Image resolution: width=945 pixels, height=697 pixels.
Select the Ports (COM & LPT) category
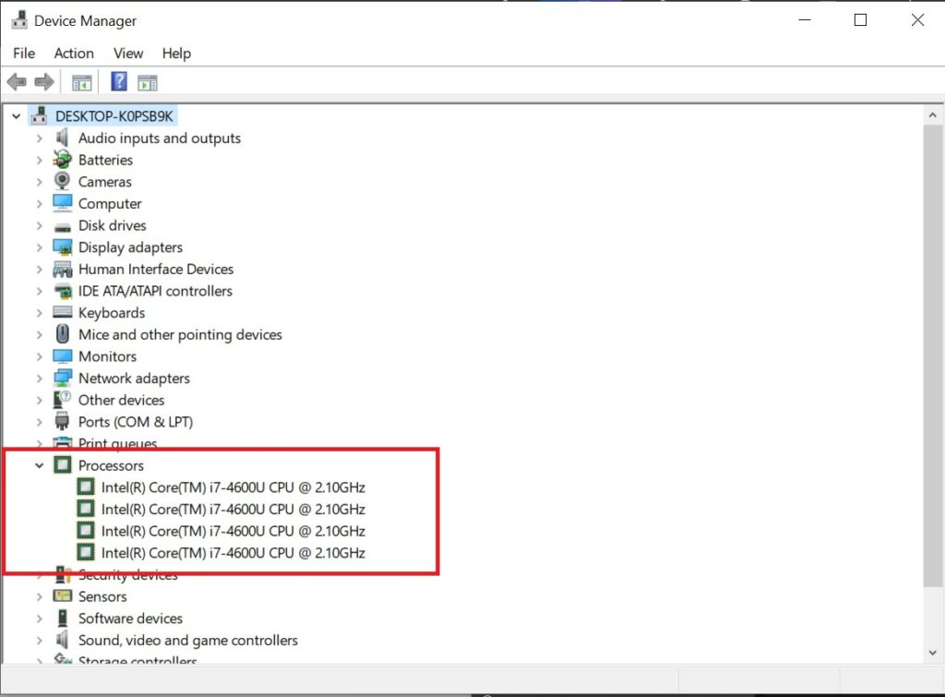pos(134,421)
